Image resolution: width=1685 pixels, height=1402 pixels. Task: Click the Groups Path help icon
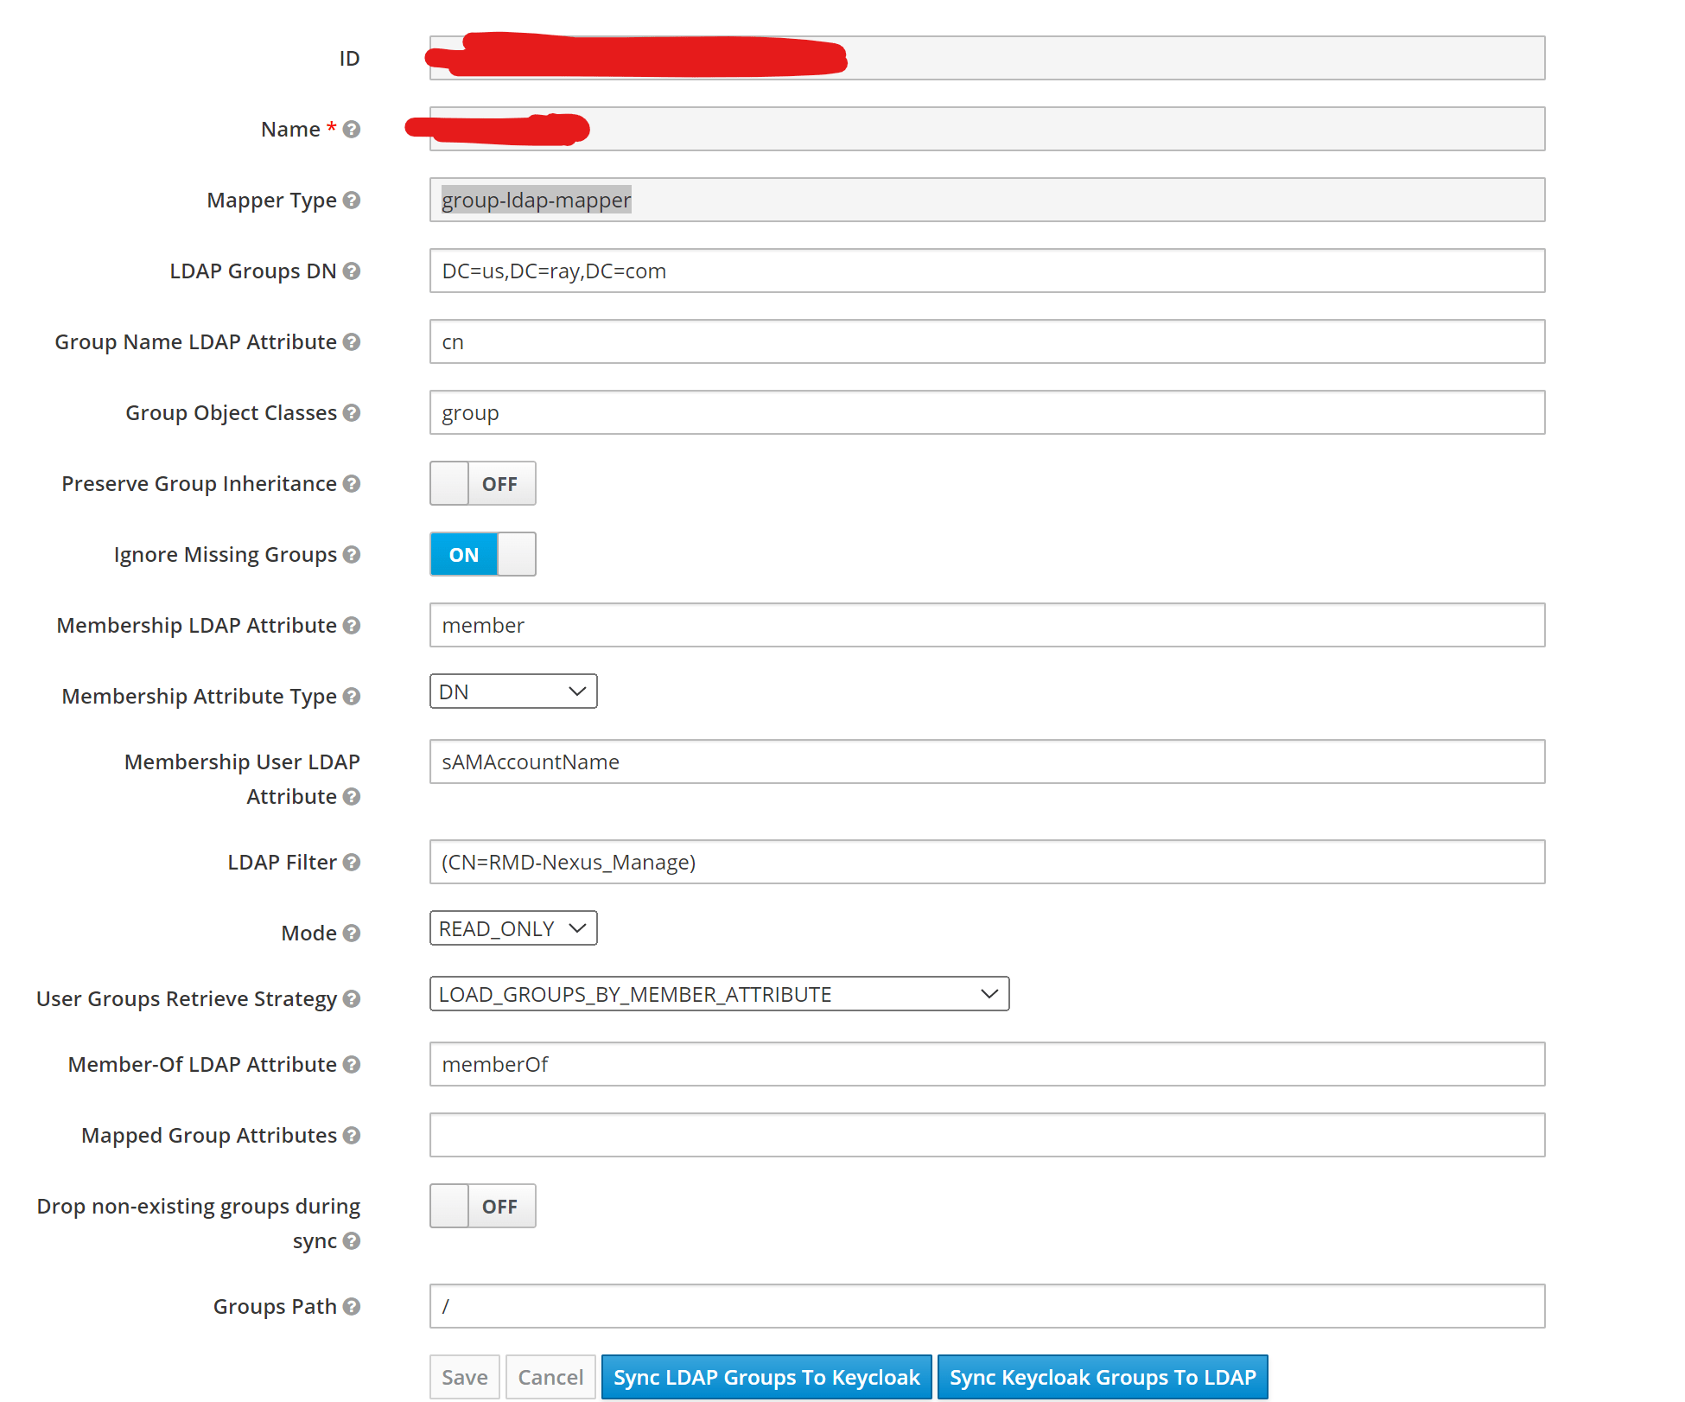tap(353, 1307)
